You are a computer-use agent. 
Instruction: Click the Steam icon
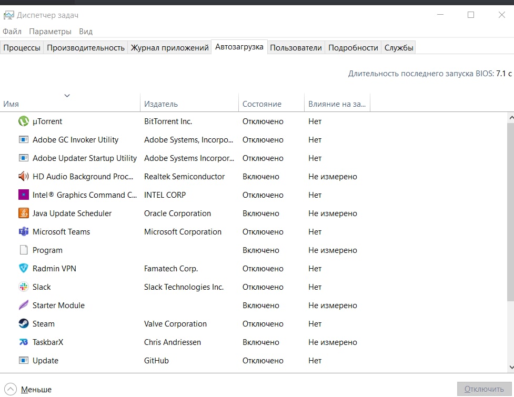click(24, 323)
